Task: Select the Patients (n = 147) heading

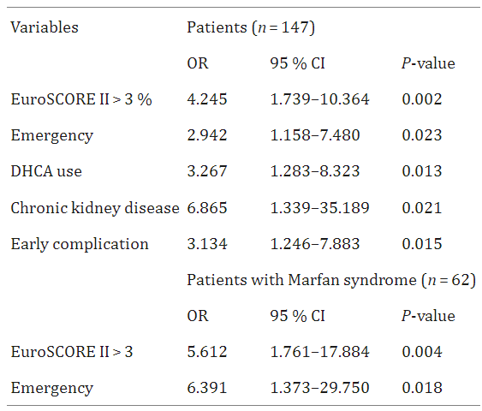Action: click(x=251, y=27)
